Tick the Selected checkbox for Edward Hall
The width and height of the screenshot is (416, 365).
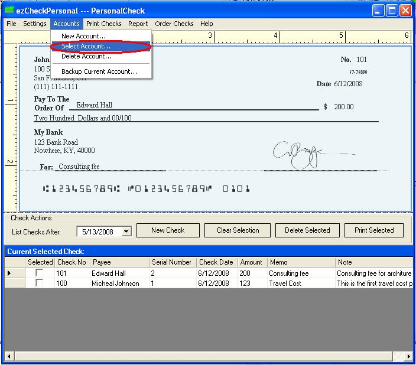40,273
